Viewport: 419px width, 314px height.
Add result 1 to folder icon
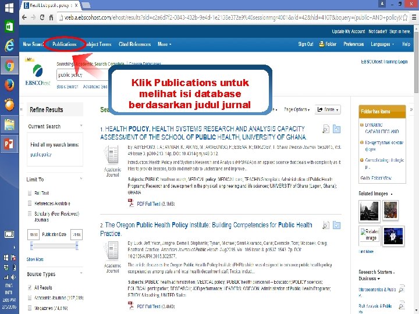tap(336, 129)
